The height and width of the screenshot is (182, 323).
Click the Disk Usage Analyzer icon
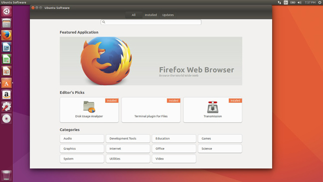point(89,107)
